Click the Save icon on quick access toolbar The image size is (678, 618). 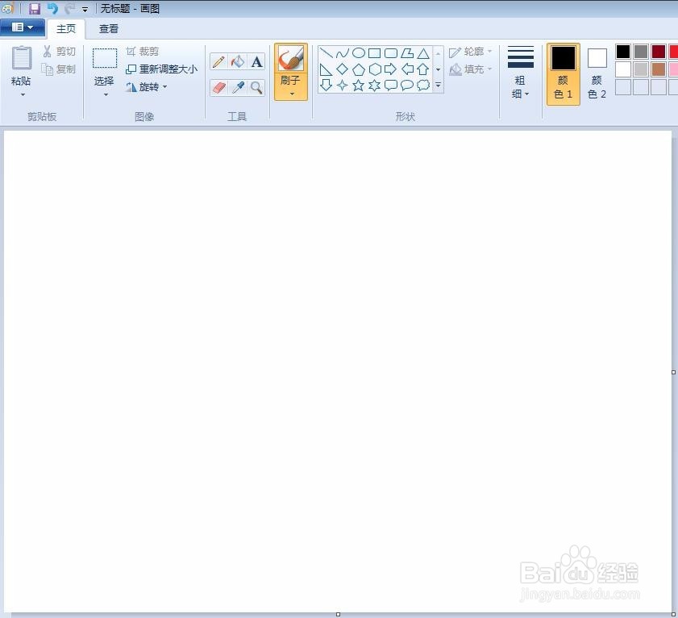click(34, 8)
